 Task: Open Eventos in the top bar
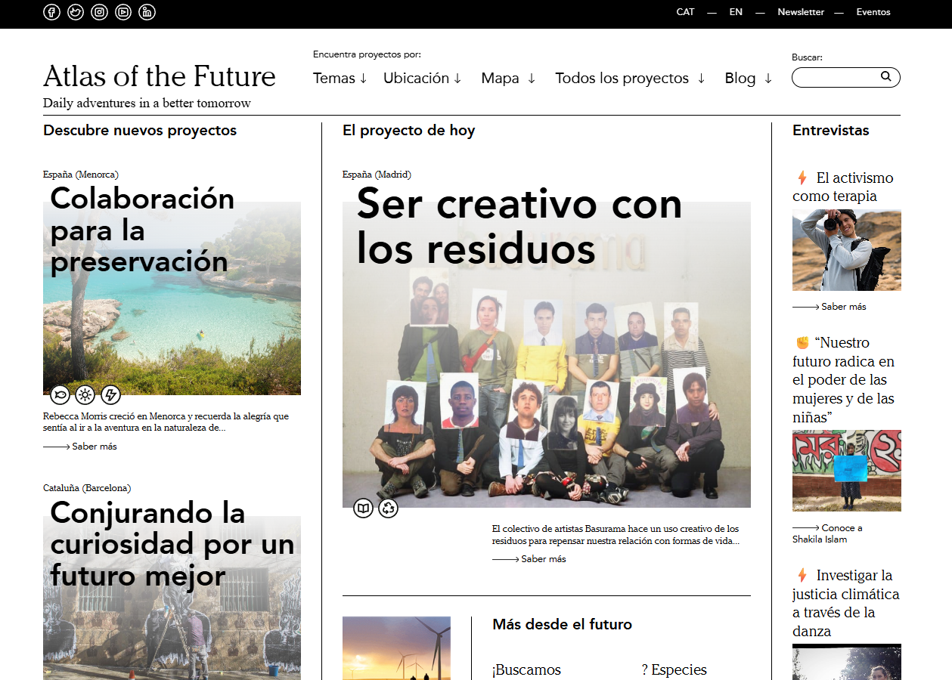[873, 12]
